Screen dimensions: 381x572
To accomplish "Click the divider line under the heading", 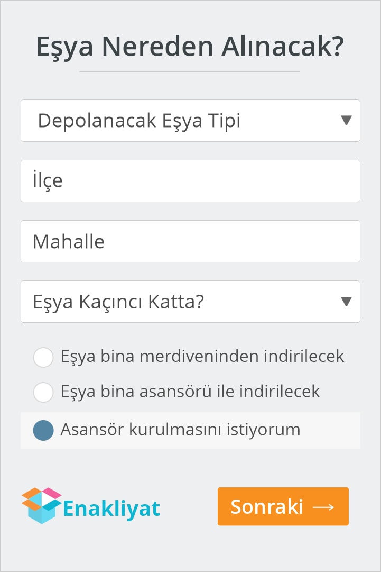I will click(x=190, y=71).
